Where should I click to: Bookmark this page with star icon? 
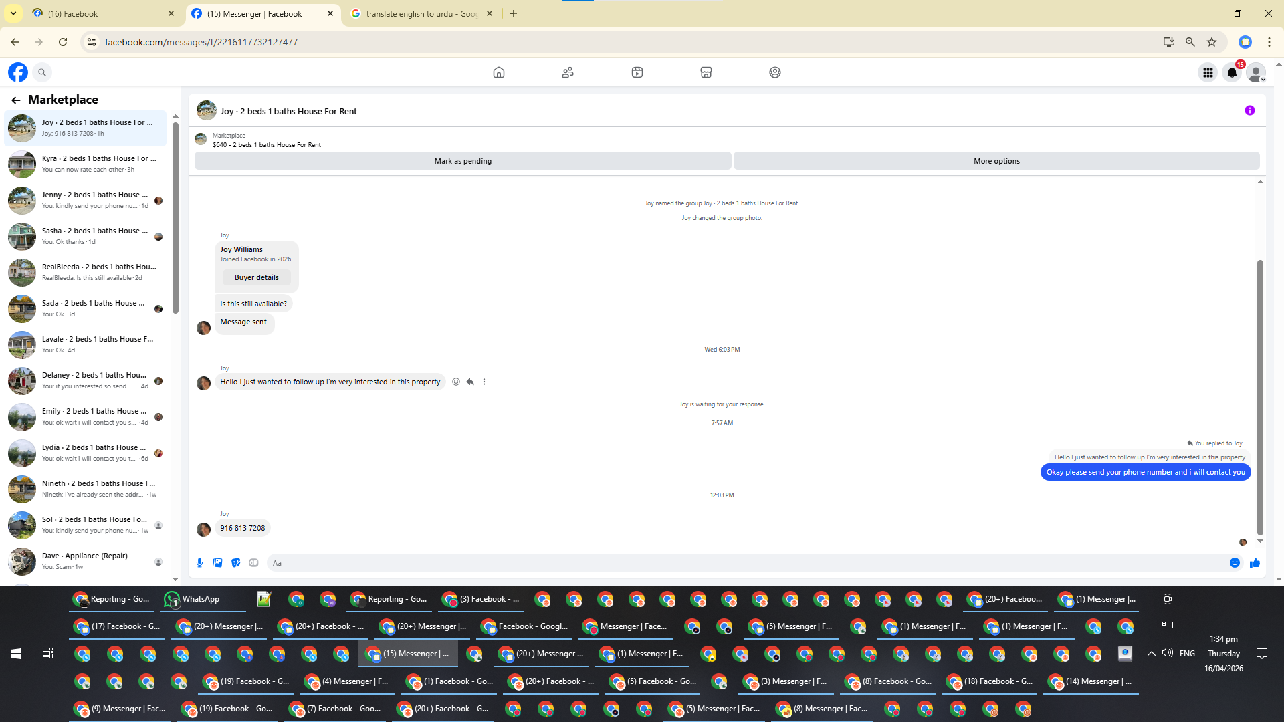point(1212,42)
